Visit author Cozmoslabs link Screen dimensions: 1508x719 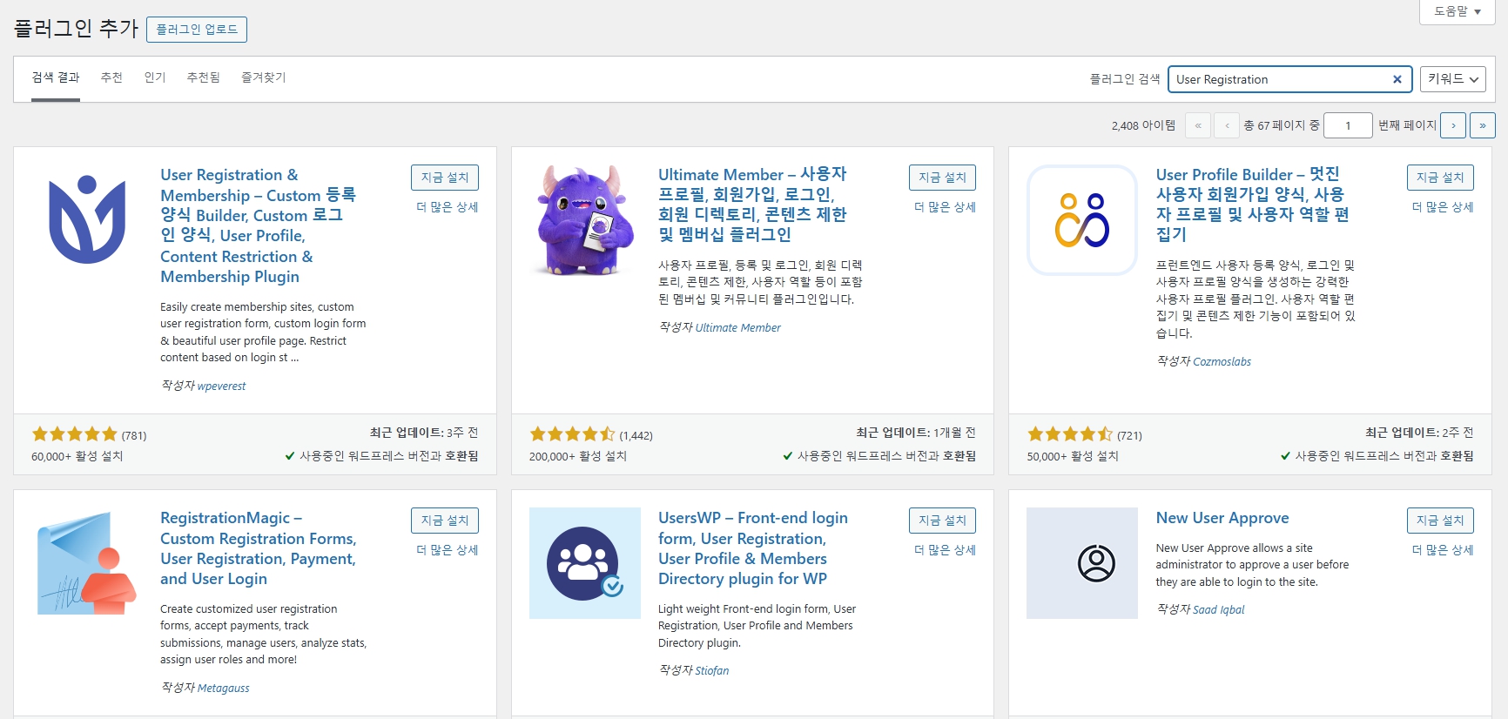pyautogui.click(x=1222, y=361)
